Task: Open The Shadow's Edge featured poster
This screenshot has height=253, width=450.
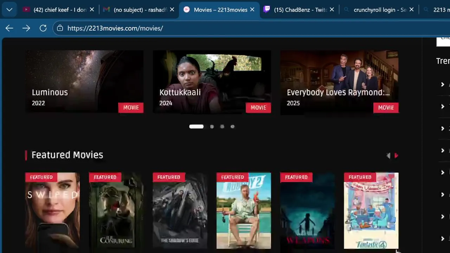Action: (x=180, y=211)
